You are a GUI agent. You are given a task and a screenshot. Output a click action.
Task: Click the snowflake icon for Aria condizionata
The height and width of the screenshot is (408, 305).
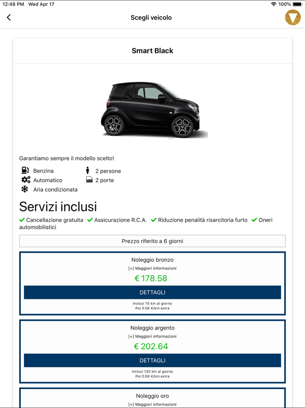click(24, 190)
